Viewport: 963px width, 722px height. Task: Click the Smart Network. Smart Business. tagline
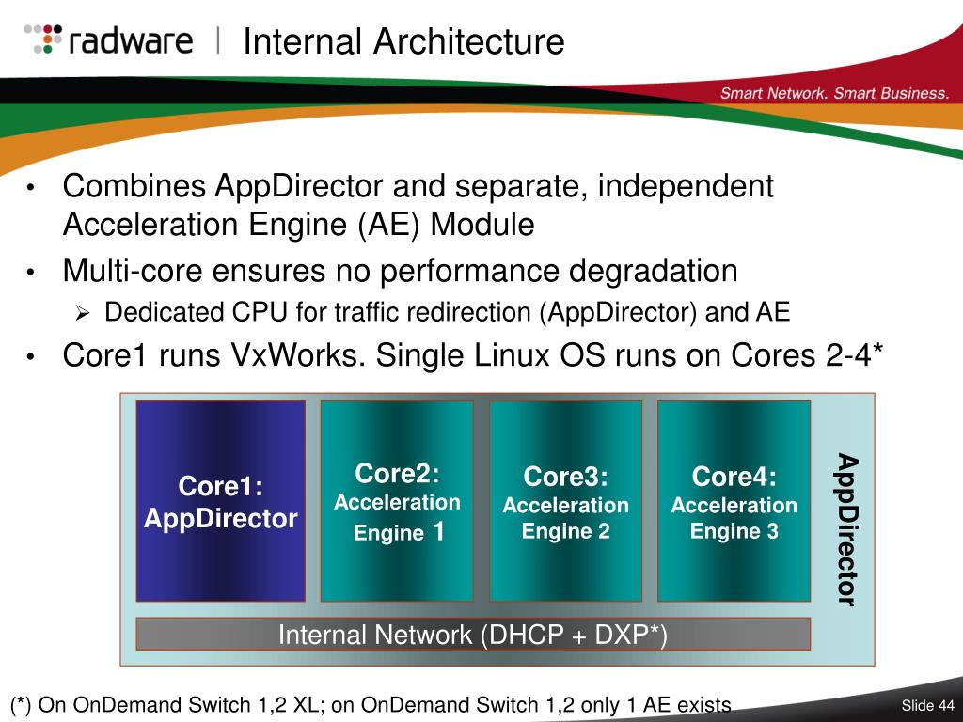(835, 93)
